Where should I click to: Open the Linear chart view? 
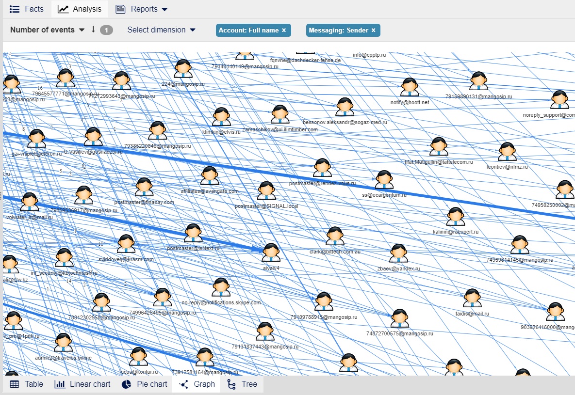(x=82, y=384)
